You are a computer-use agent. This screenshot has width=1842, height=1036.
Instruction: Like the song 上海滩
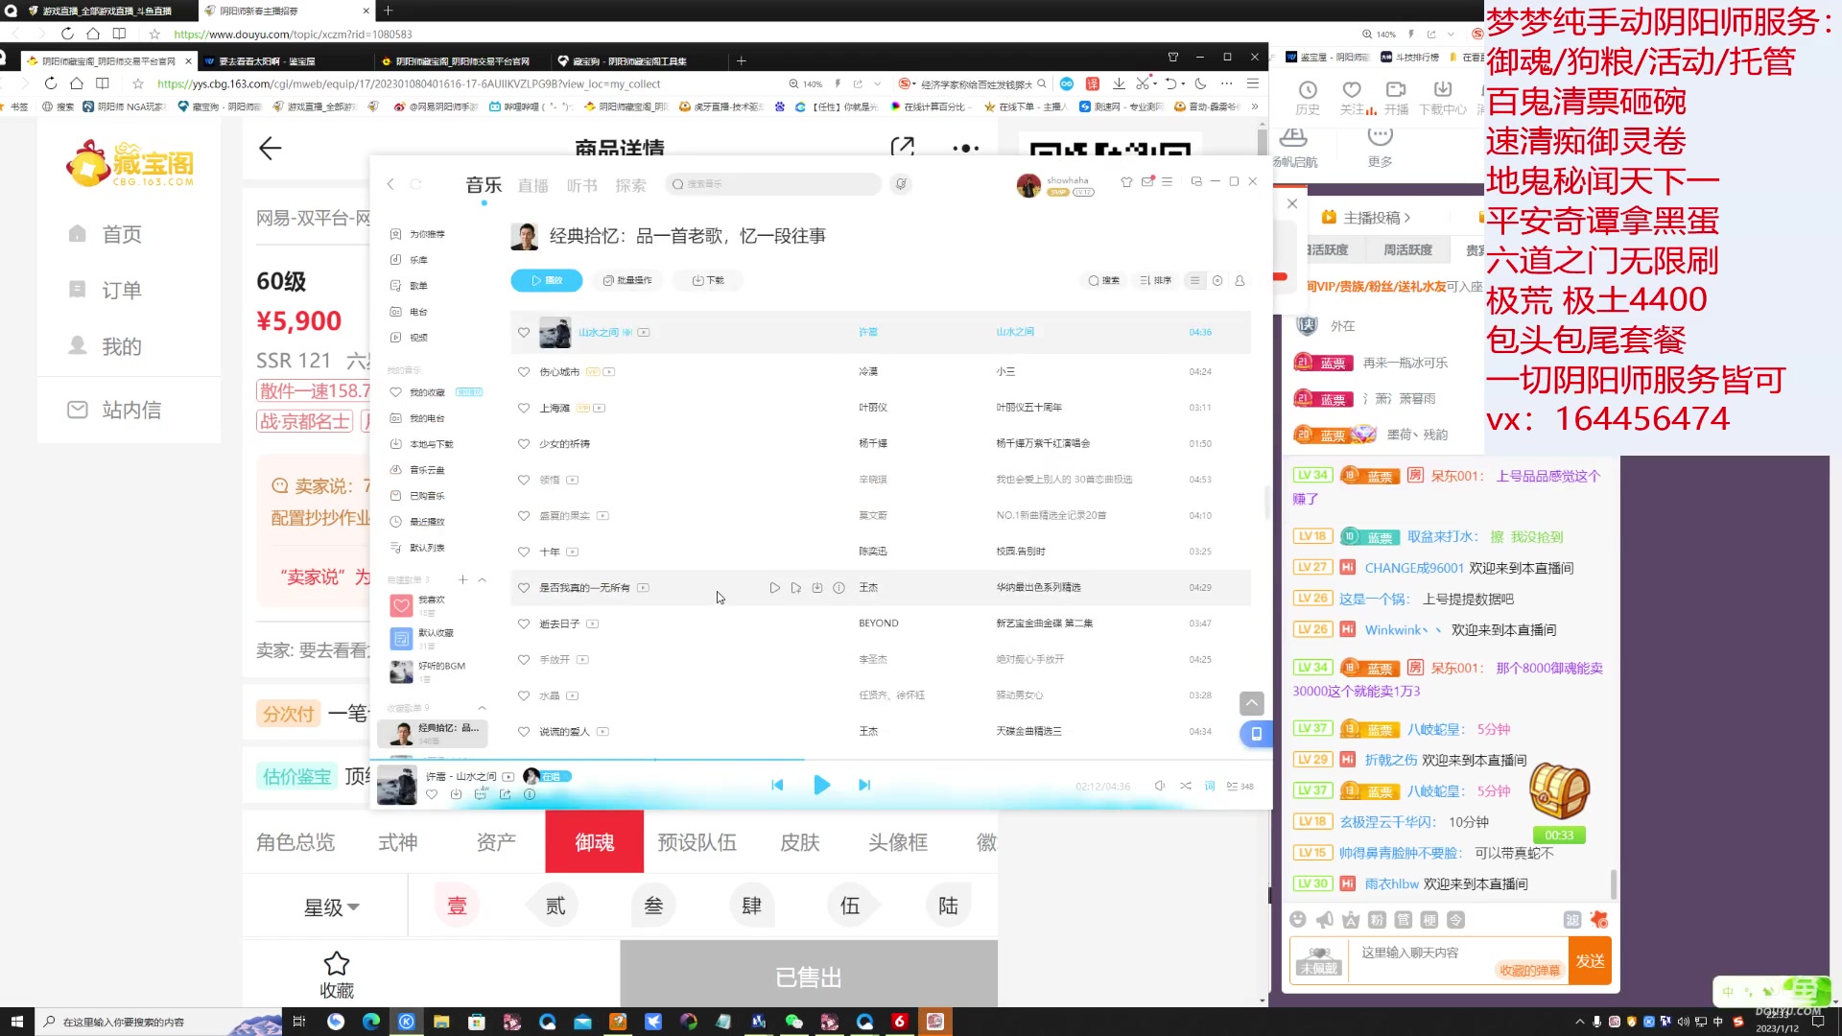524,409
